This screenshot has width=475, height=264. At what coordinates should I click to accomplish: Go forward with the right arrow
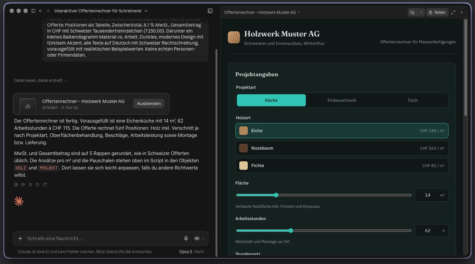pos(48,11)
